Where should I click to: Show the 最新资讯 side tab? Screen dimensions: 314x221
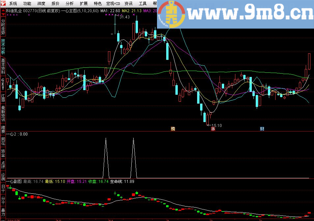click(3, 113)
